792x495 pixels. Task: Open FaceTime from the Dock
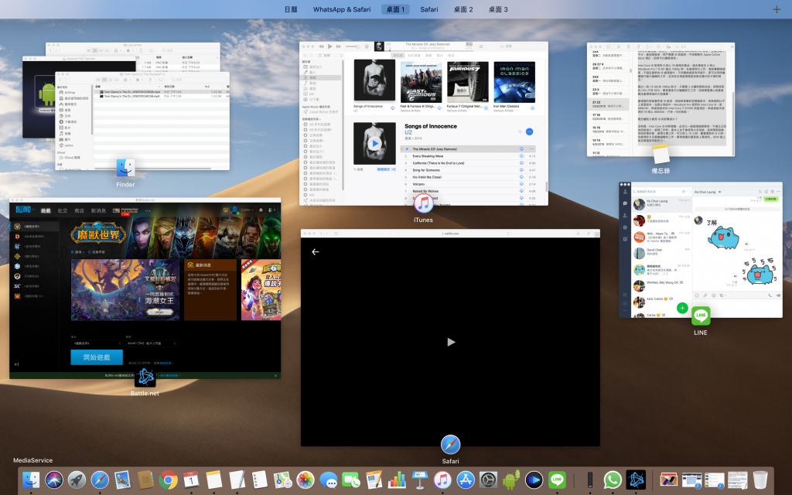point(351,480)
